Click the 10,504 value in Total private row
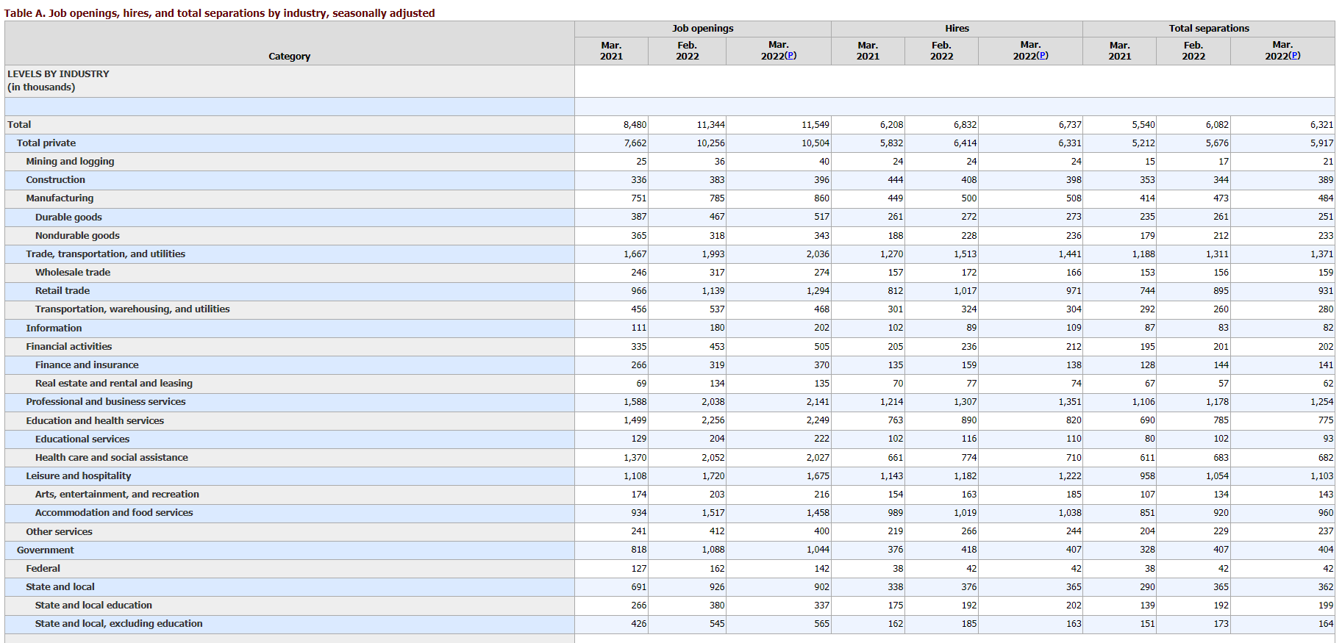Viewport: 1342px width, 643px height. (815, 143)
